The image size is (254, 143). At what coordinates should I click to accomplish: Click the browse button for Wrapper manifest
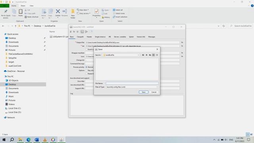pyautogui.click(x=182, y=53)
